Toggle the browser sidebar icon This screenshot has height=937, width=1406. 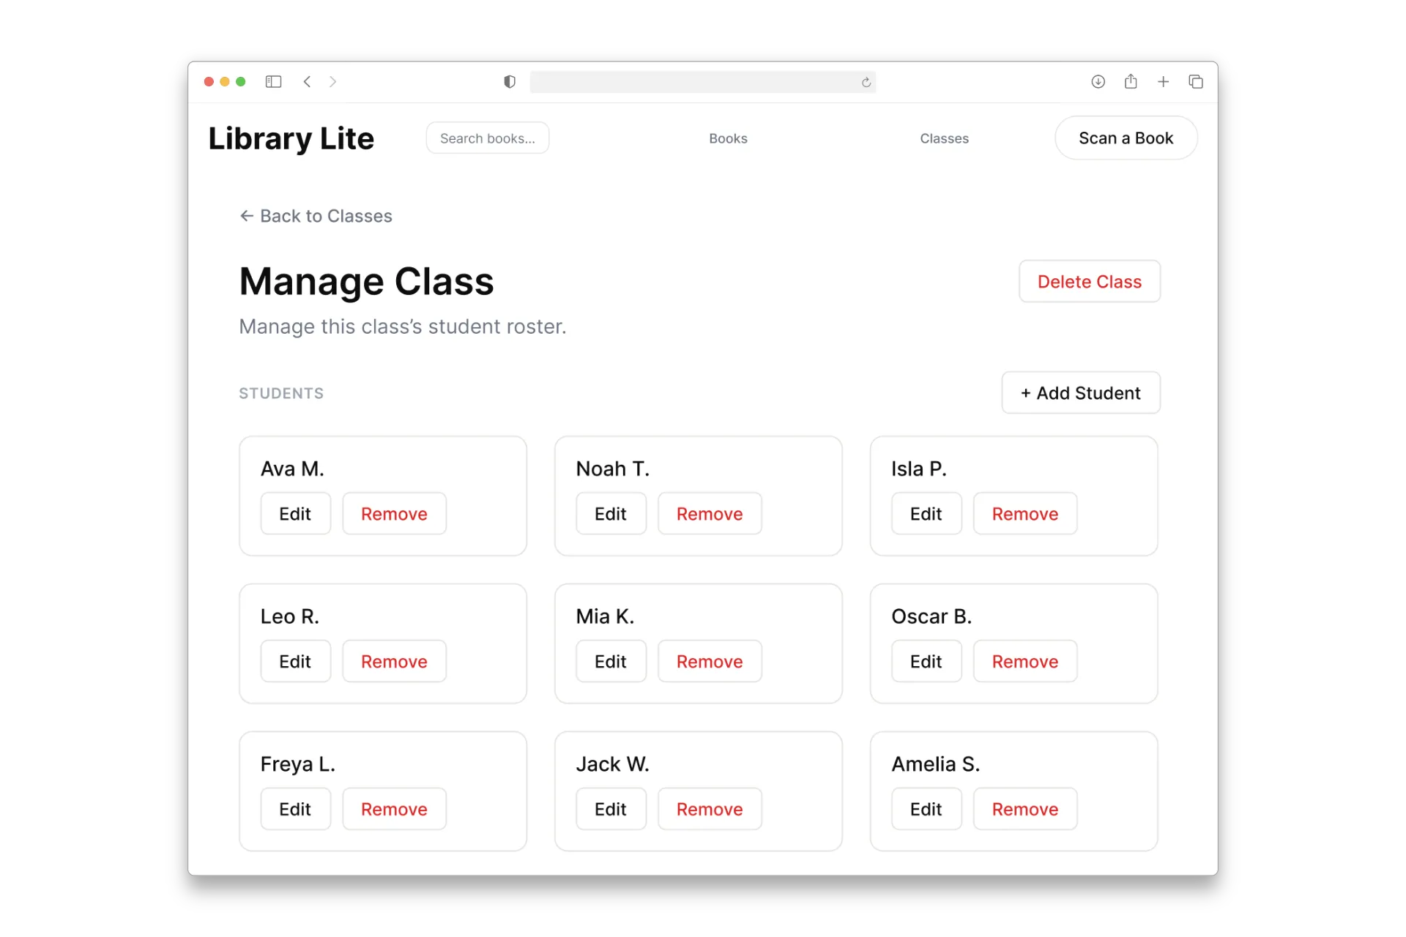[x=273, y=81]
